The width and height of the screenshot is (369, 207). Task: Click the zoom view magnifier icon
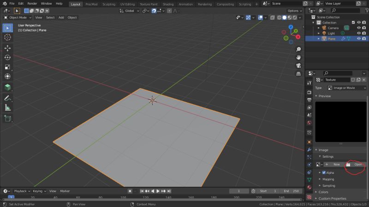pos(298,49)
